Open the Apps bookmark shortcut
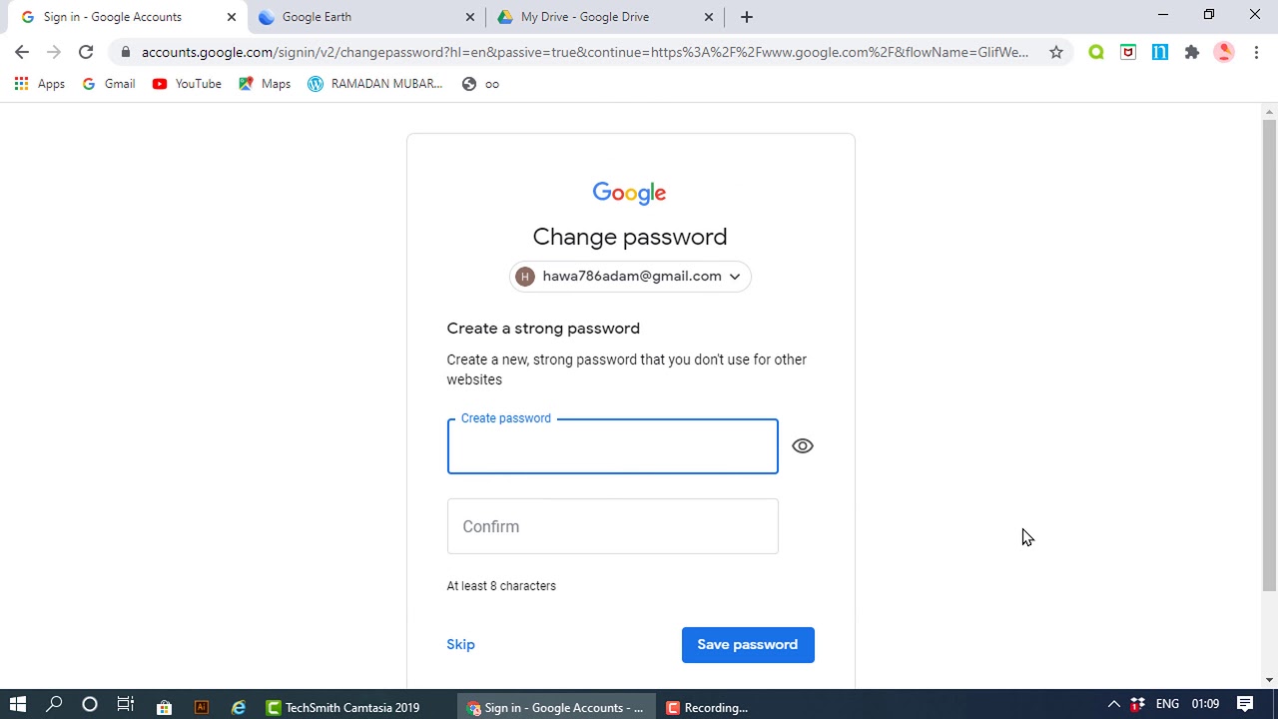 click(x=40, y=84)
